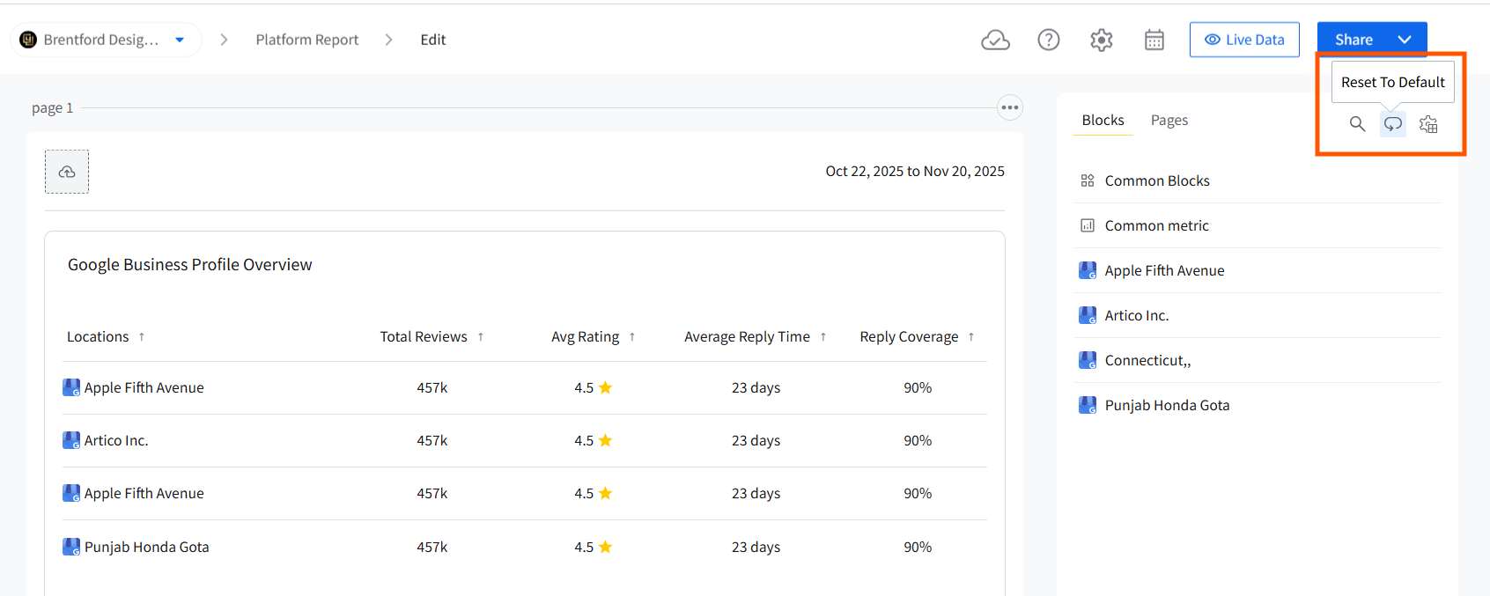Viewport: 1490px width, 596px height.
Task: Click Google icon in Punjab Honda Gota table row
Action: pos(71,547)
